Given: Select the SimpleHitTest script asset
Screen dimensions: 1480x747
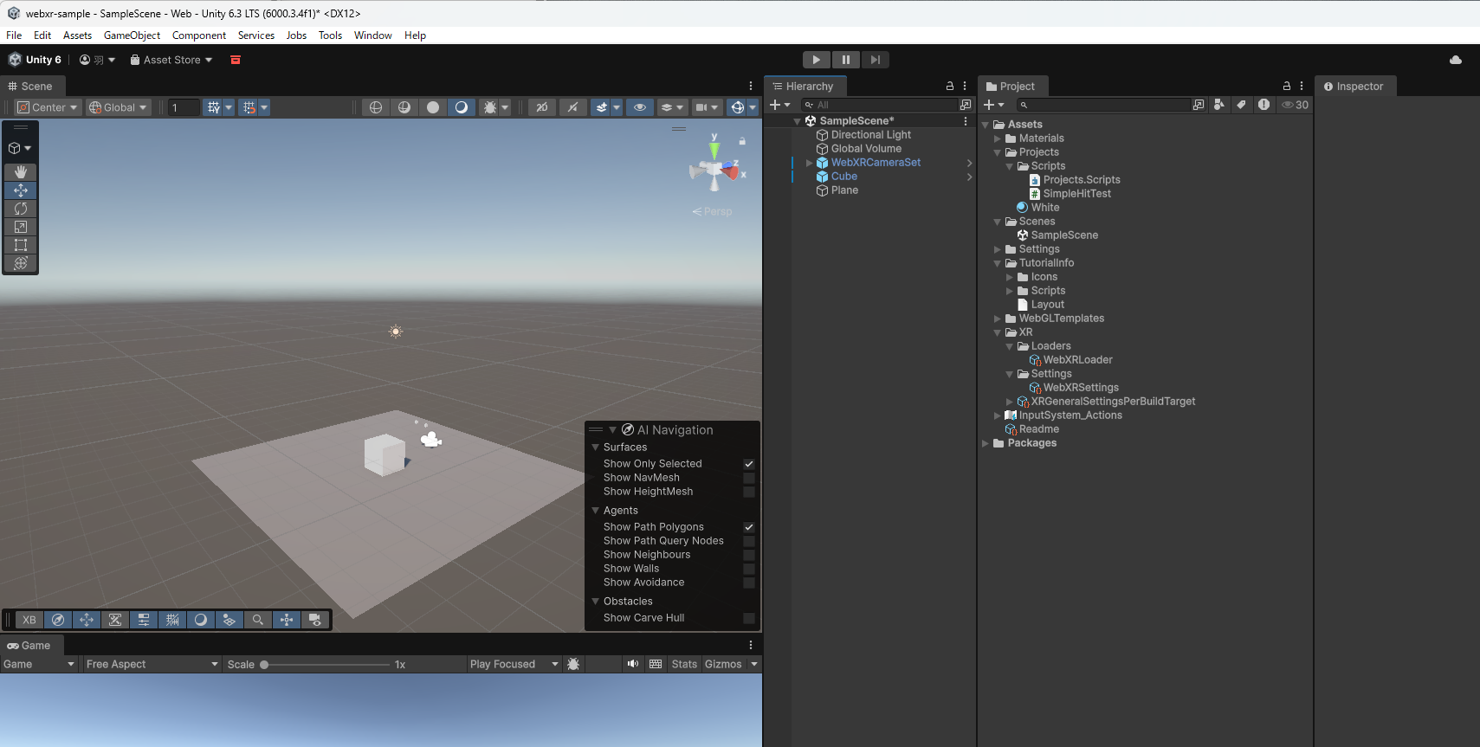Looking at the screenshot, I should pyautogui.click(x=1076, y=194).
